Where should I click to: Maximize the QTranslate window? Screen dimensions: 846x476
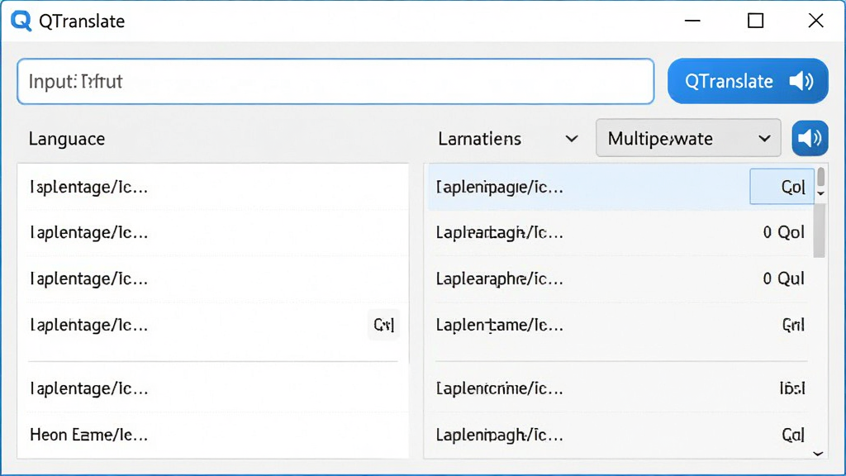[755, 21]
